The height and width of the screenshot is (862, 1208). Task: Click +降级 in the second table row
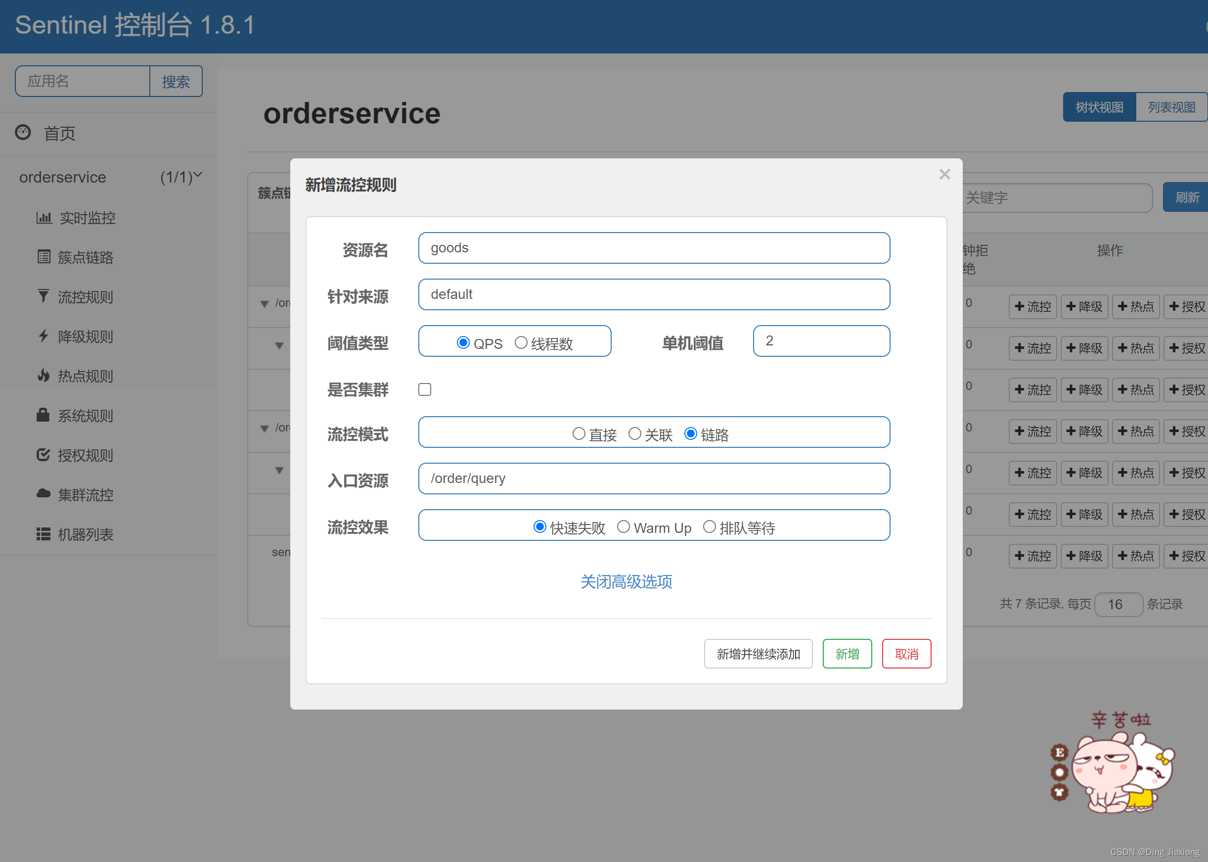[1084, 348]
